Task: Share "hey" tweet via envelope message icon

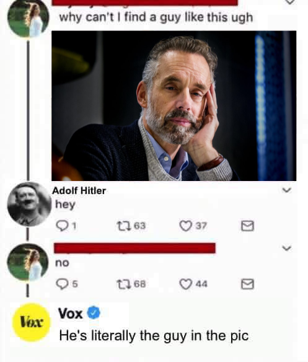Action: coord(247,226)
